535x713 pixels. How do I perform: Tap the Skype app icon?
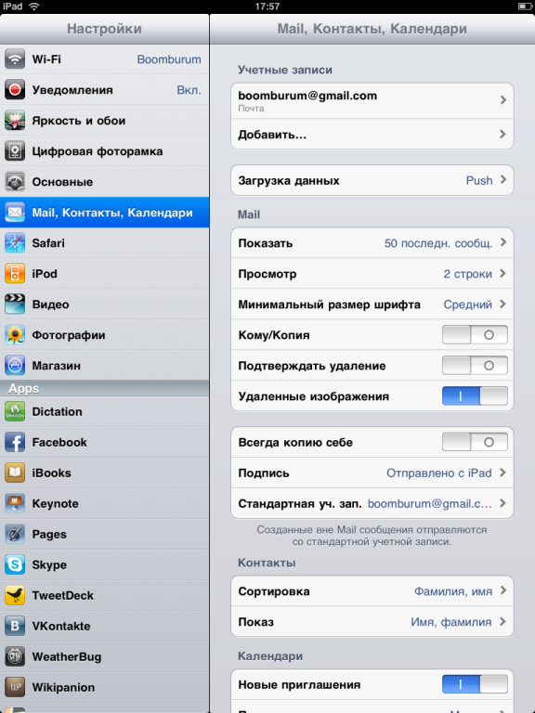click(15, 564)
